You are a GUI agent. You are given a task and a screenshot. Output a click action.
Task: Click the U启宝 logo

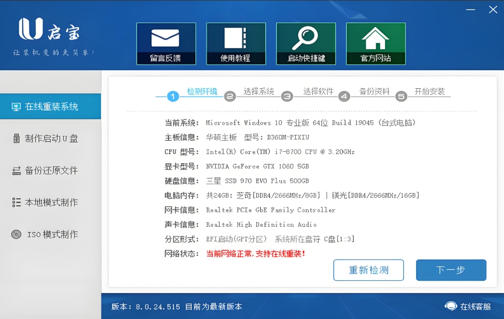50,29
